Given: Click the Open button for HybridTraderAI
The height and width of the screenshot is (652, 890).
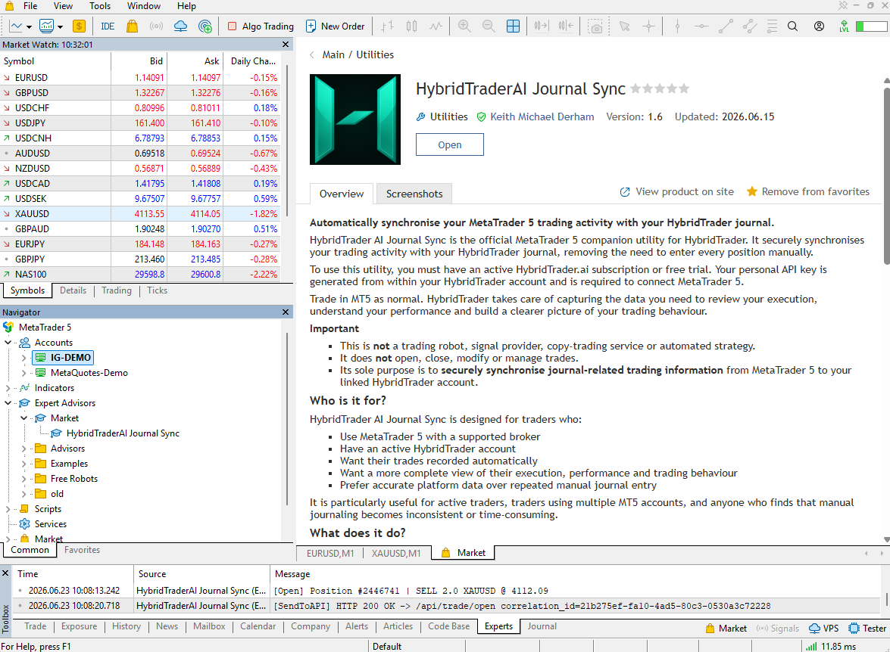Looking at the screenshot, I should tap(449, 144).
